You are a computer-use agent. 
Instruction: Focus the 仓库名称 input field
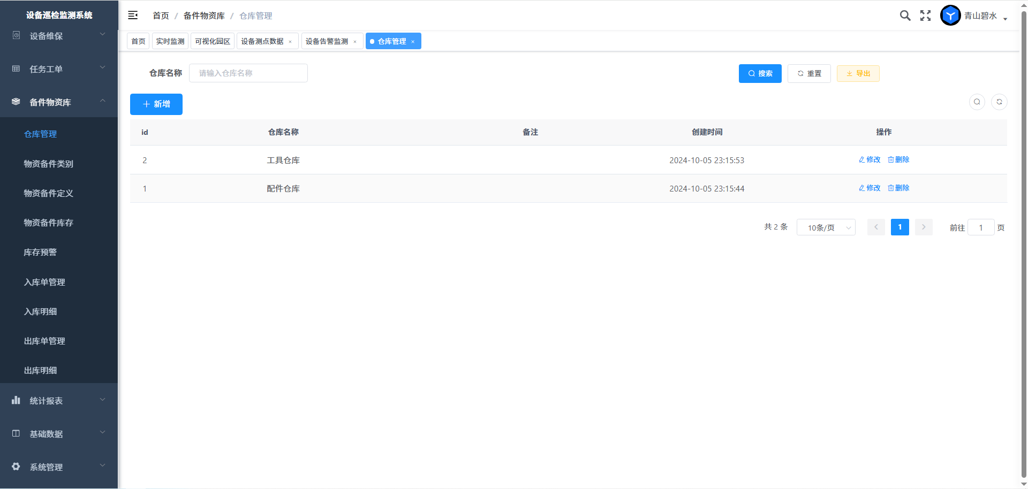click(x=248, y=73)
